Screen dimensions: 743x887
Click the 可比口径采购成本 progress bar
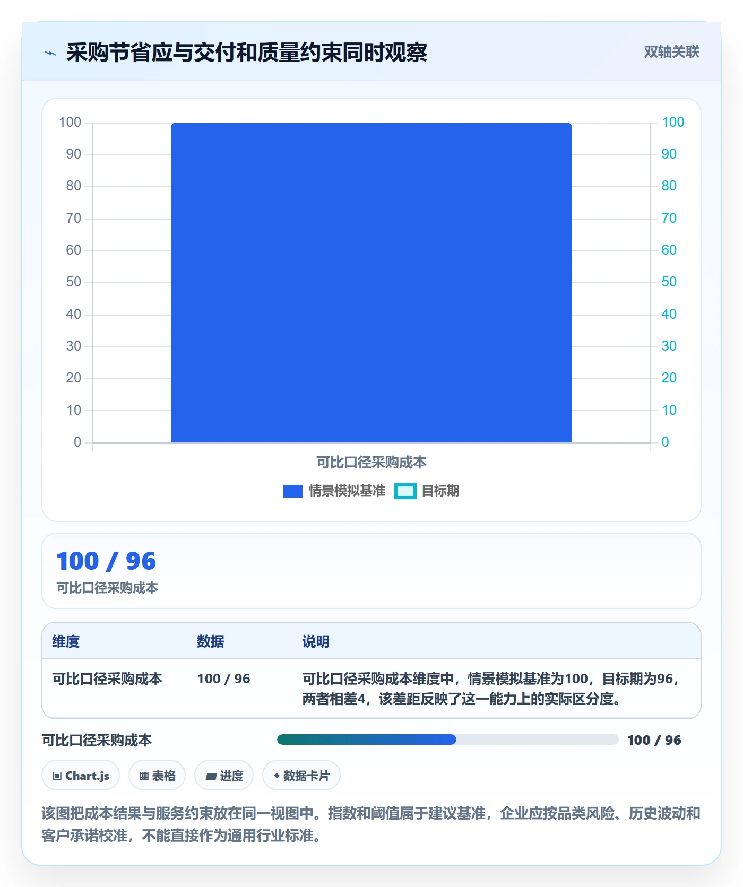(x=447, y=740)
